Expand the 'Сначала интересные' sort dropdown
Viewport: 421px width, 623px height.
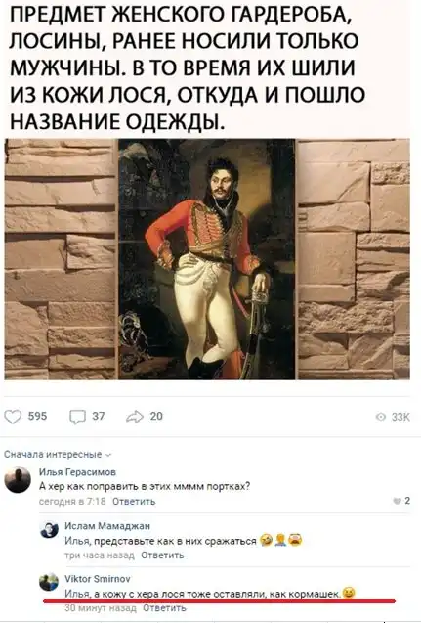pos(58,455)
